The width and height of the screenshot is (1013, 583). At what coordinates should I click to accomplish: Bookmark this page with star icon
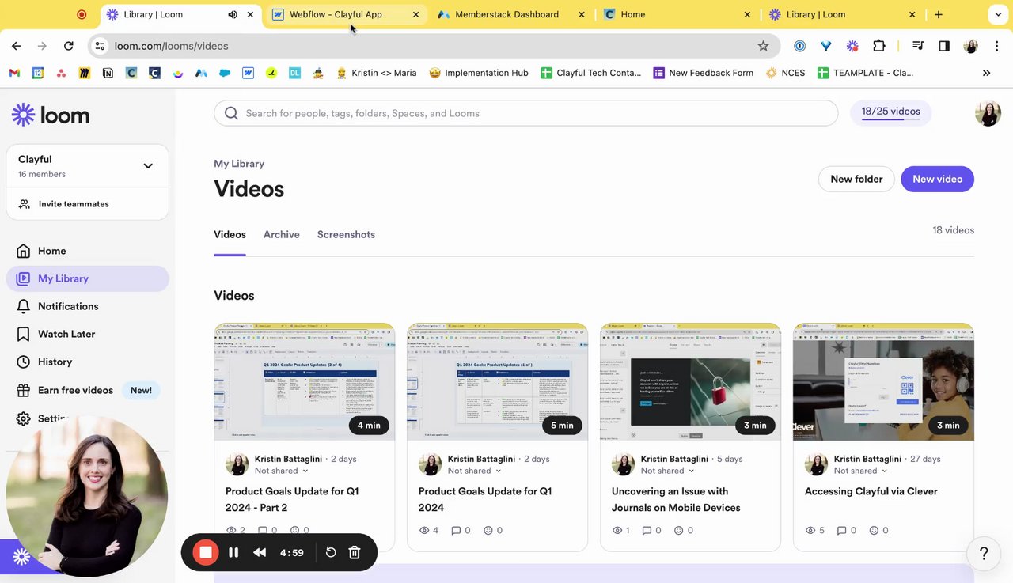pos(763,46)
